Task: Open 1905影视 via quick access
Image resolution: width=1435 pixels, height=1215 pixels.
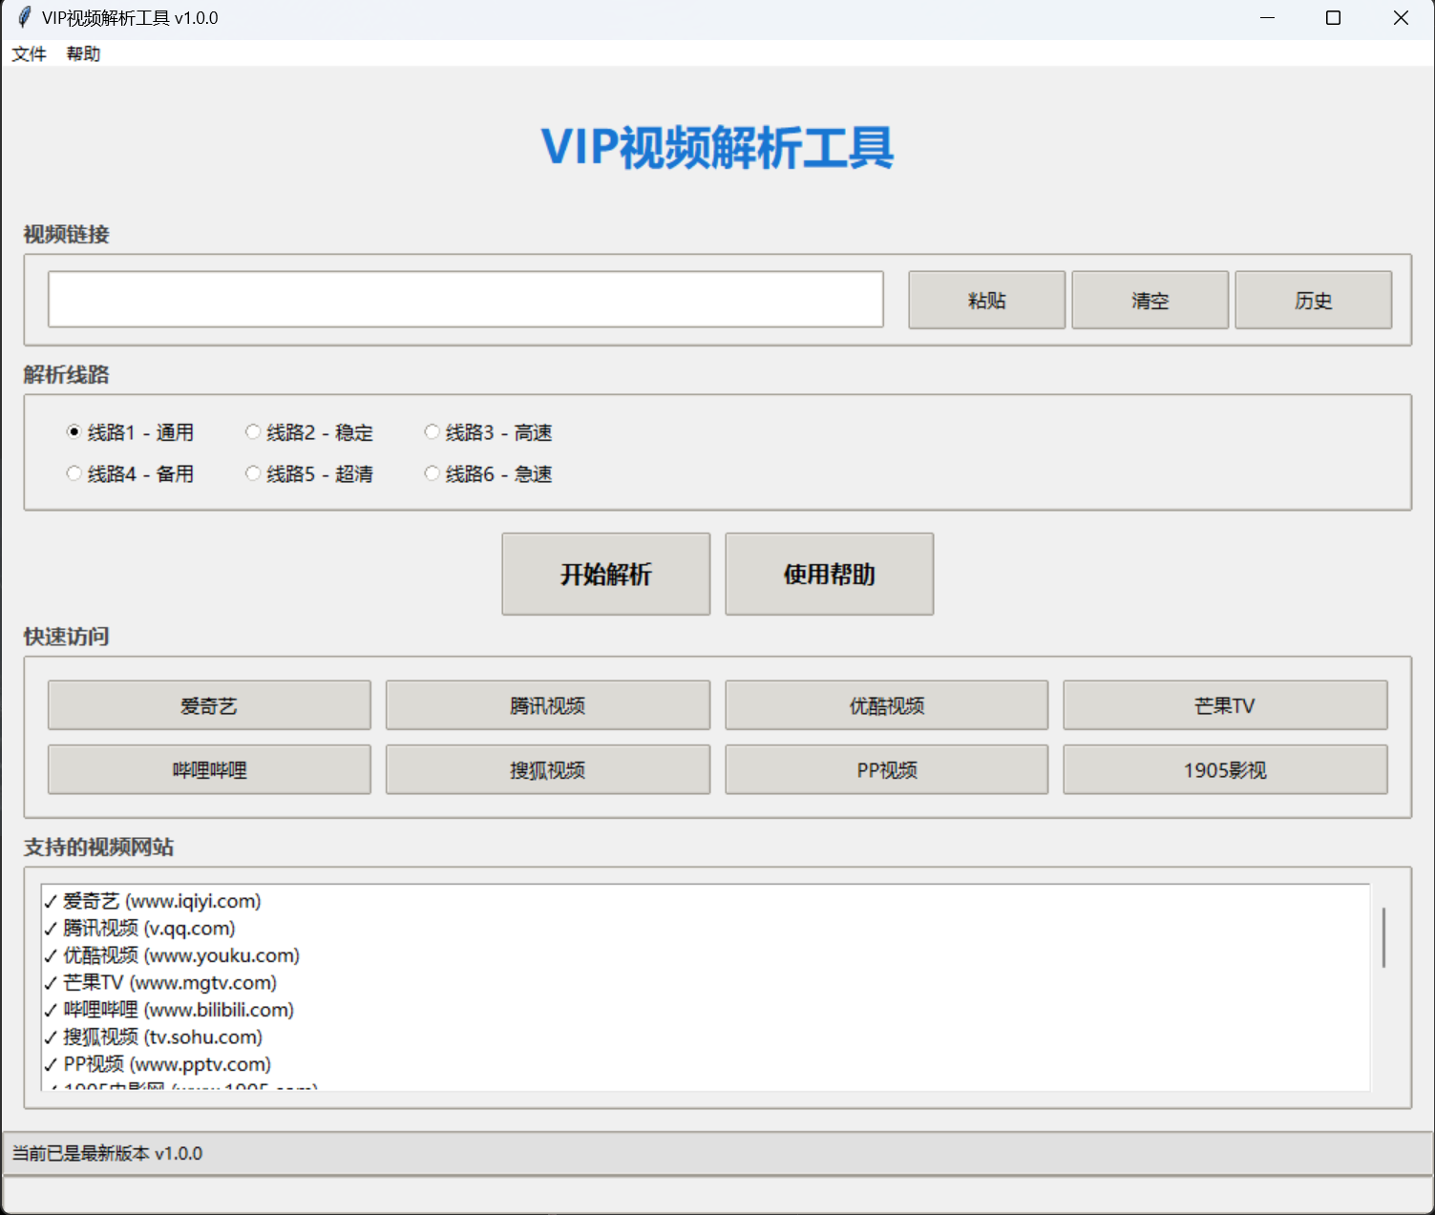Action: coord(1224,769)
